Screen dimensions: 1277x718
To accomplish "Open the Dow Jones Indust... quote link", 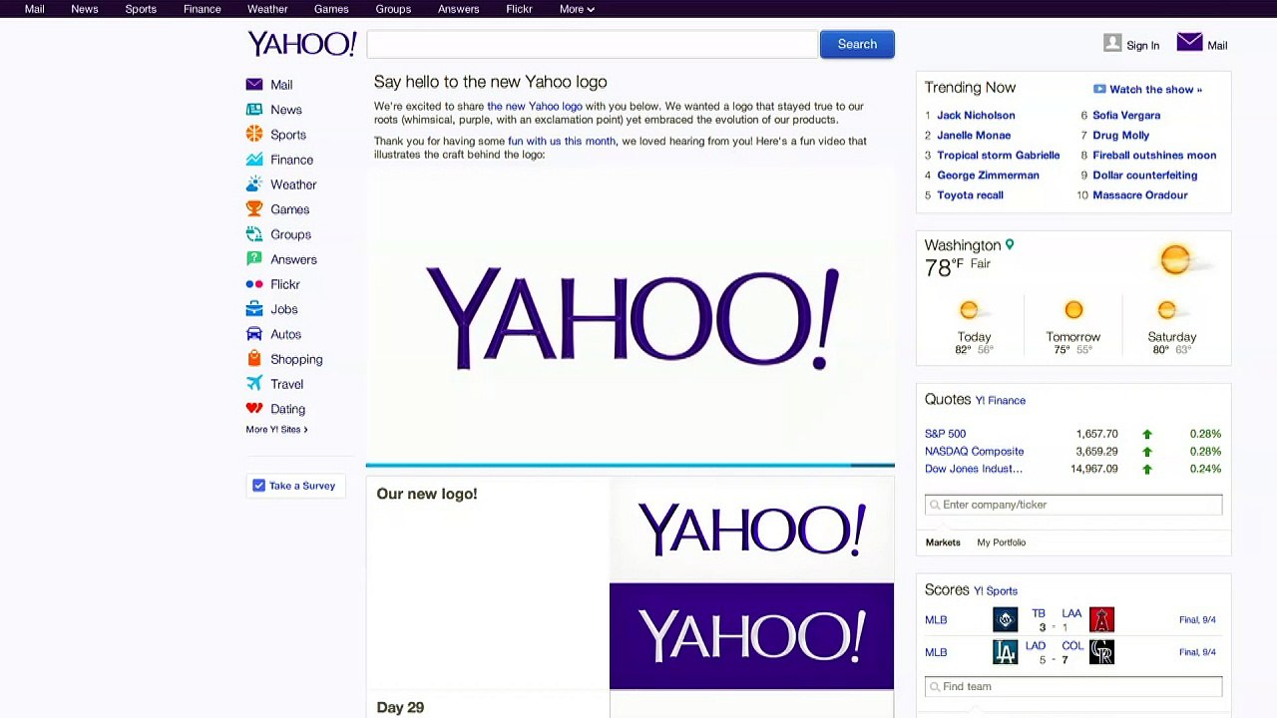I will tap(974, 469).
